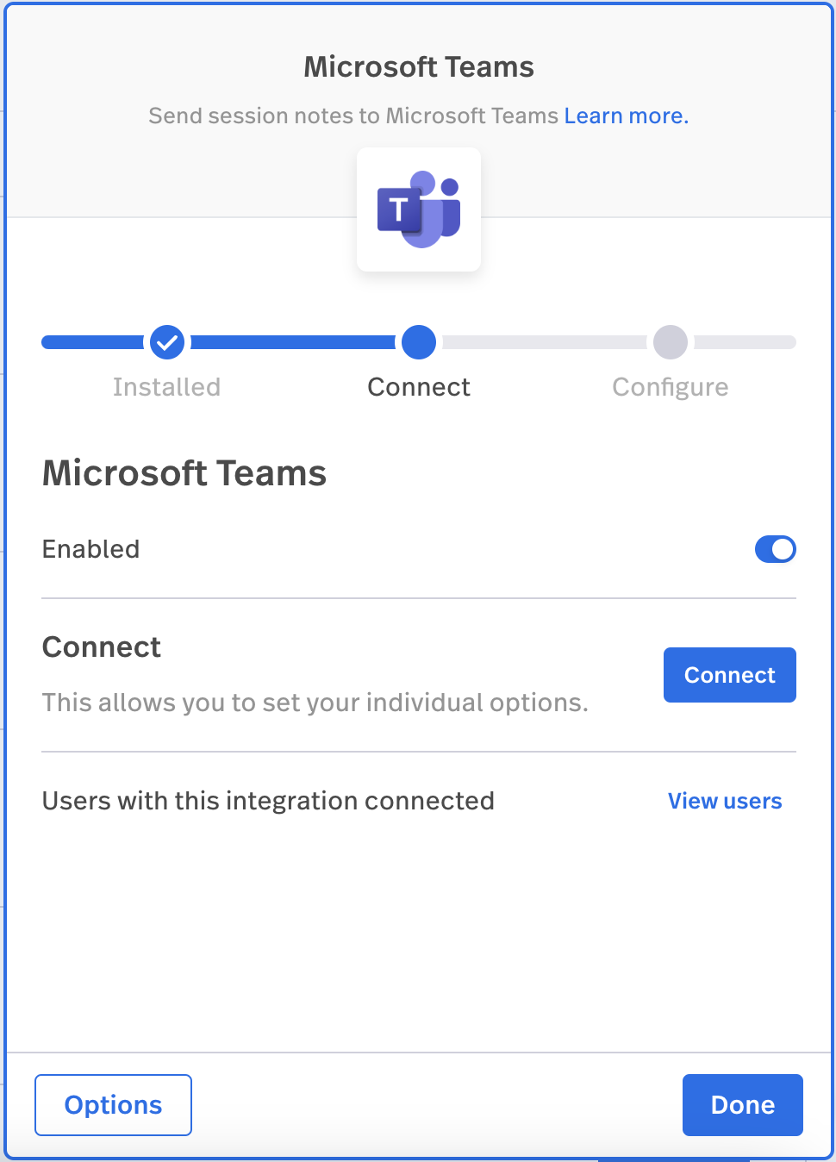Open the Configure step label

point(671,388)
